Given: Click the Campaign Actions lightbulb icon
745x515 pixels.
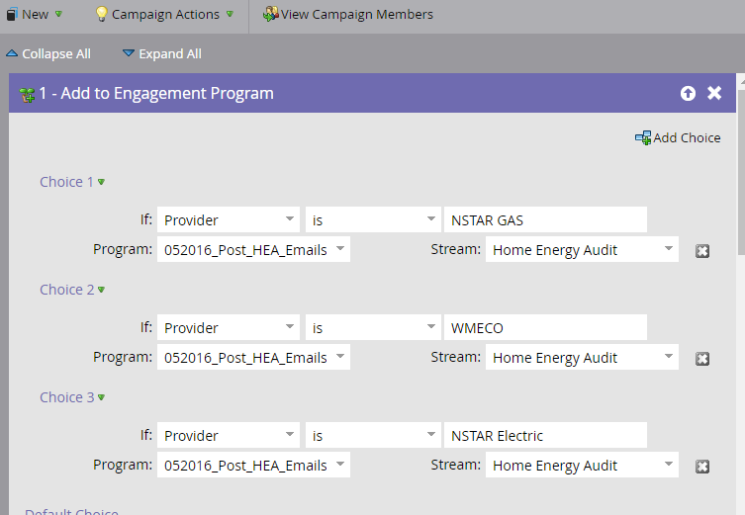Looking at the screenshot, I should [x=101, y=15].
